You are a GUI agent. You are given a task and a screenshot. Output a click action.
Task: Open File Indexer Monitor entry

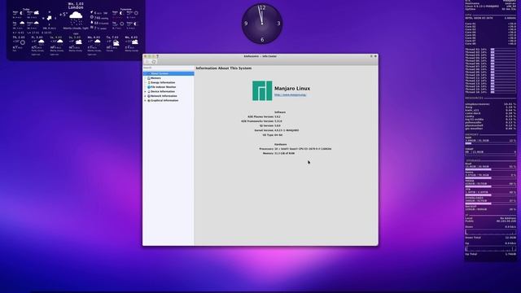click(163, 87)
